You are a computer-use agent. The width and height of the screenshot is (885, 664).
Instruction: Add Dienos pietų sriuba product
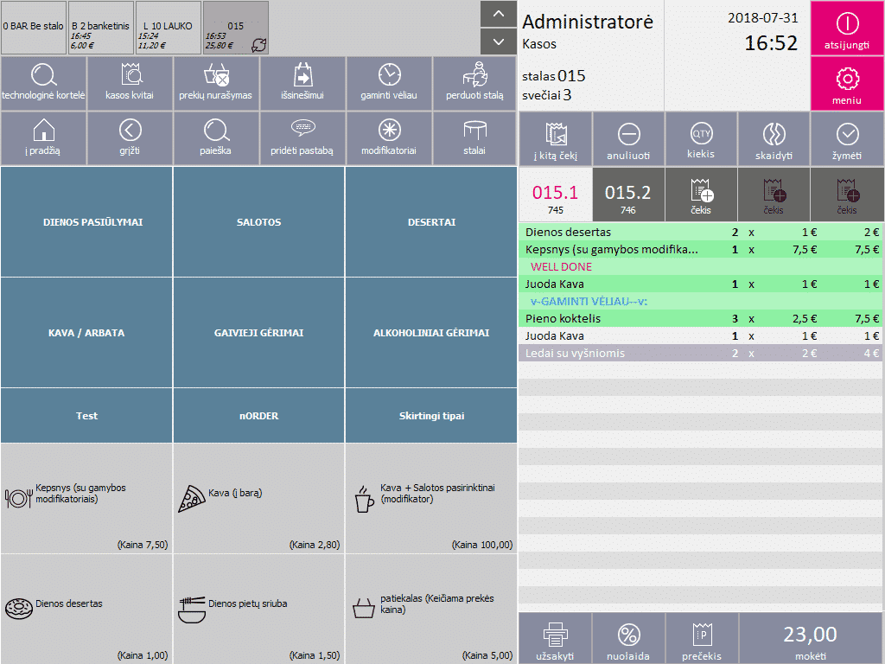coord(258,609)
